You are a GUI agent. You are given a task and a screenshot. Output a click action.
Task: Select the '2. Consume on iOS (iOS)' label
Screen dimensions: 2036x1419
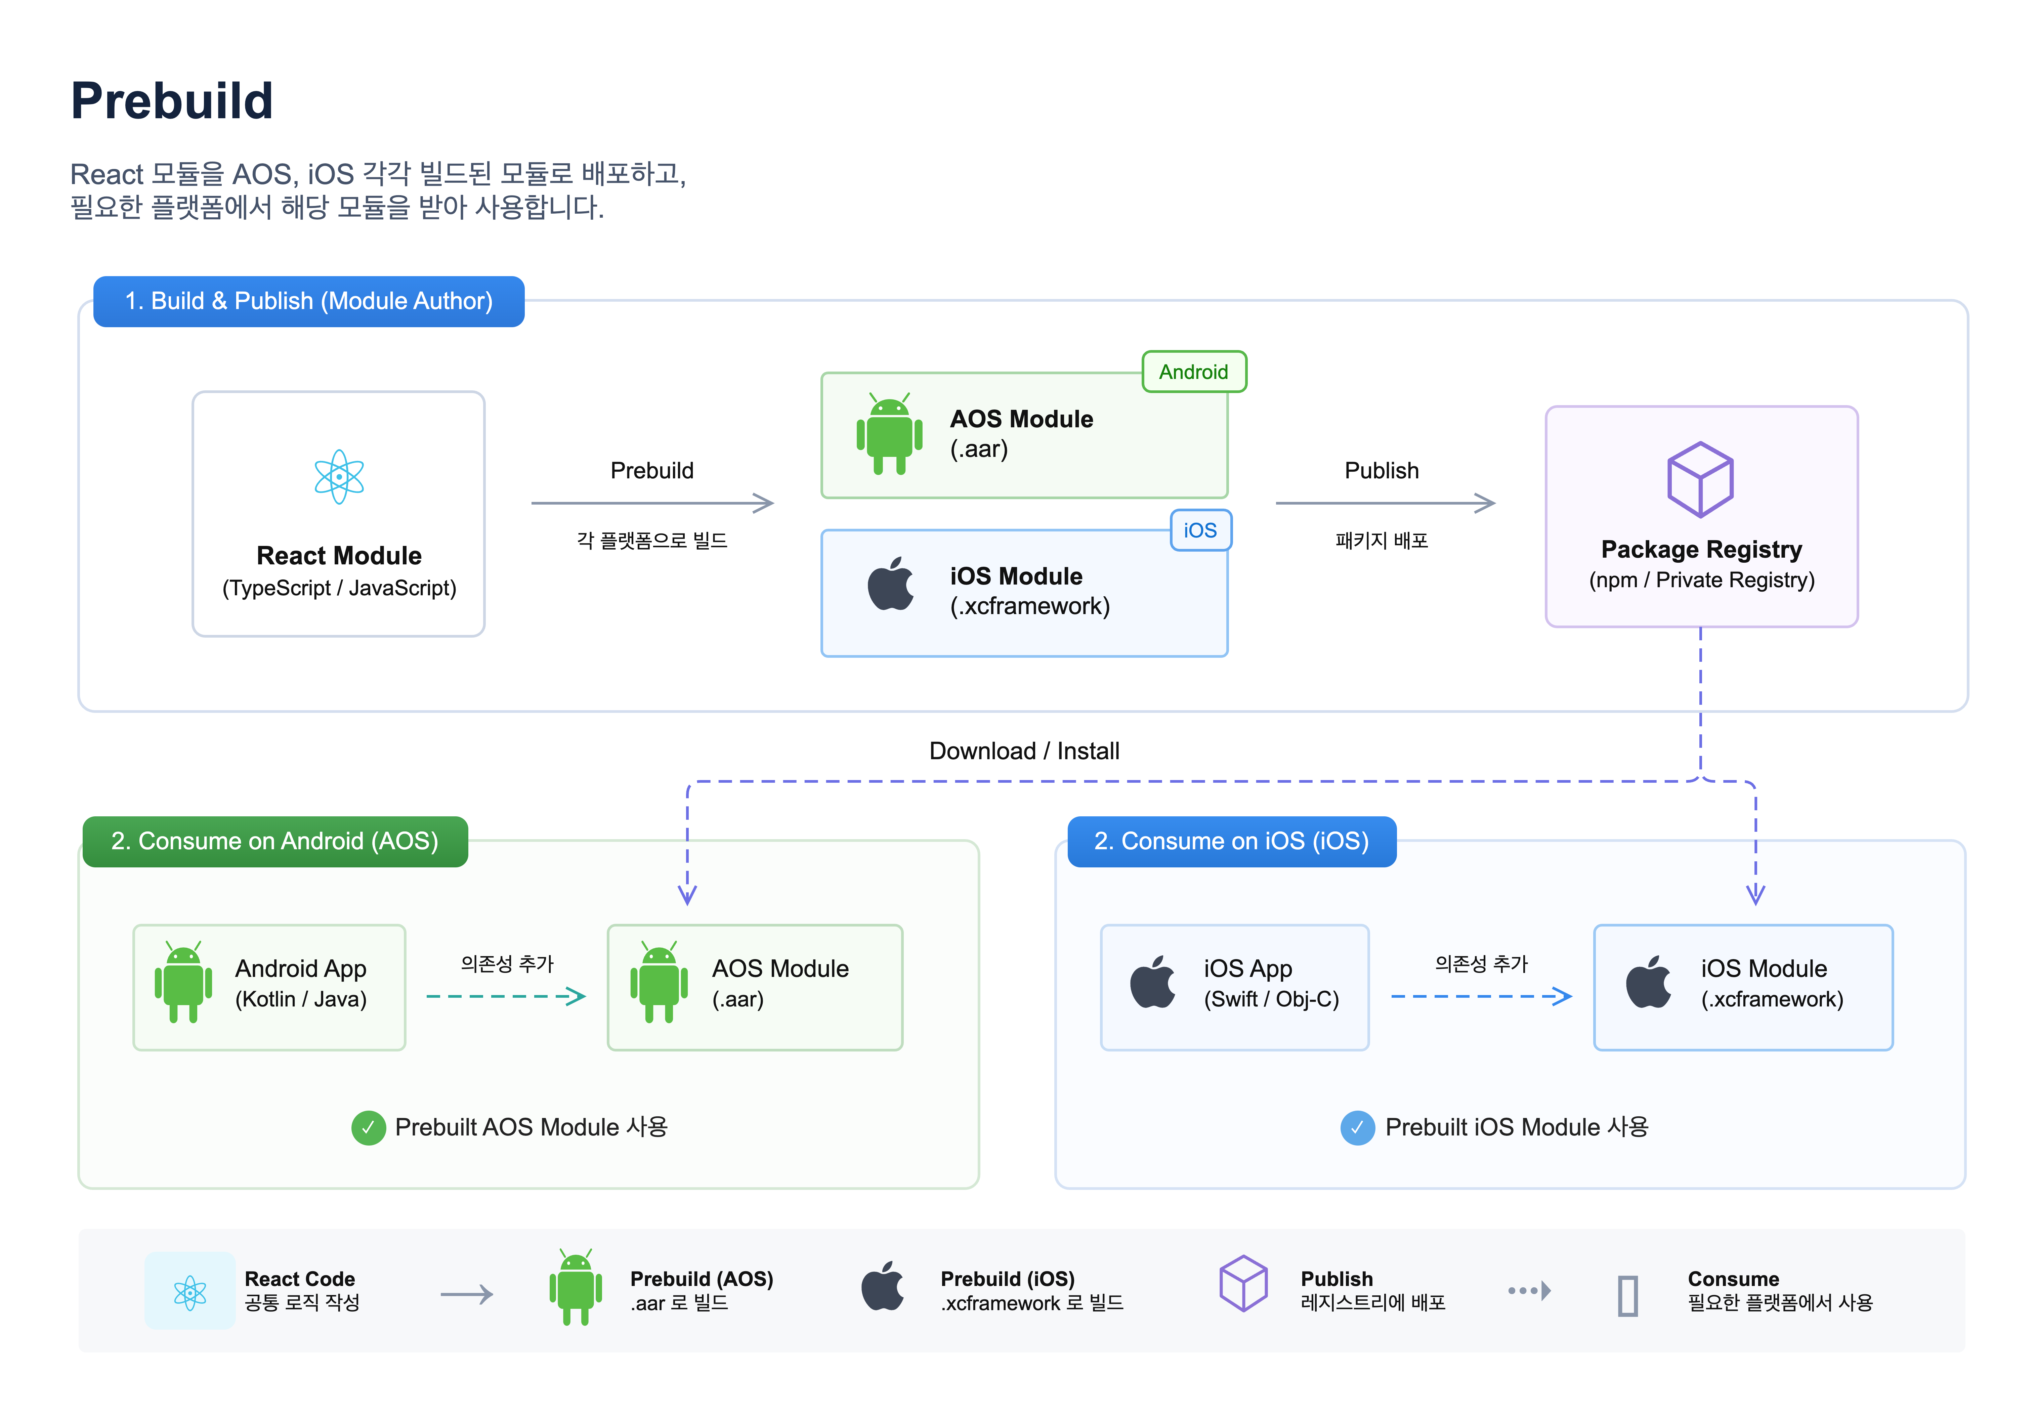[x=1232, y=842]
